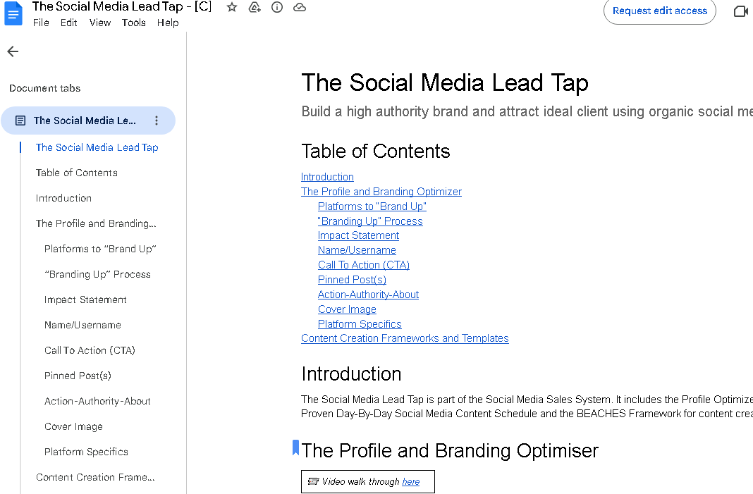Select "Branding Up" Process outline item
The width and height of the screenshot is (753, 494).
coord(97,275)
